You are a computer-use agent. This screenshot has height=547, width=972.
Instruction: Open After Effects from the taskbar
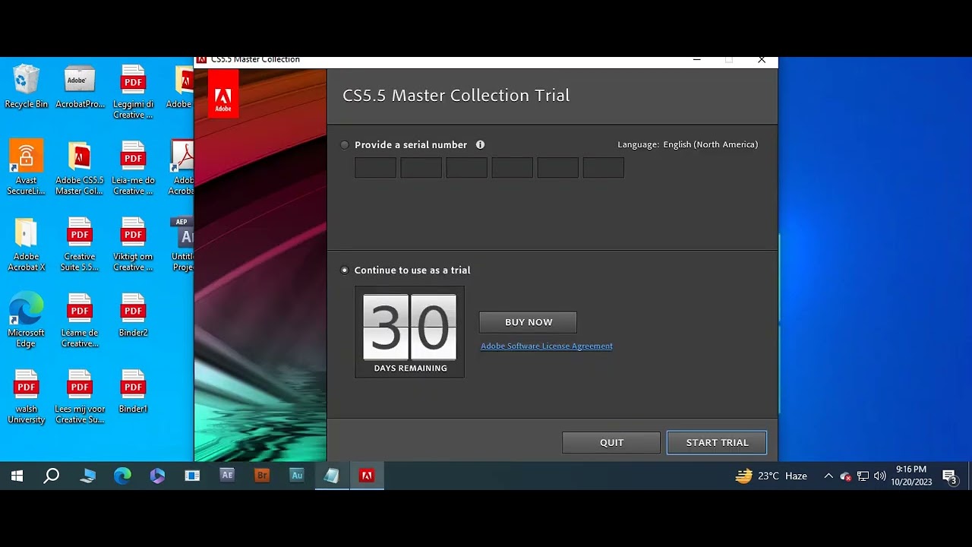tap(227, 476)
